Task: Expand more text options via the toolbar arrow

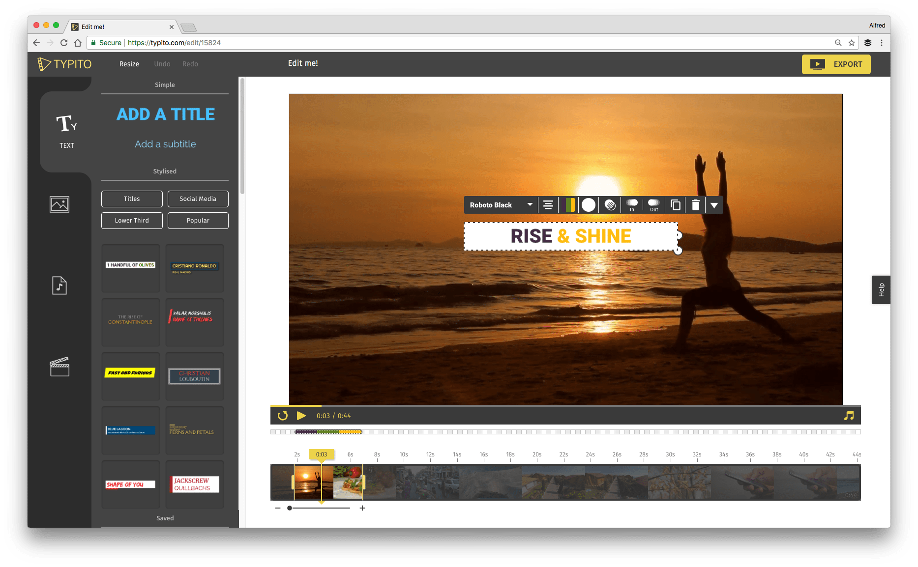Action: [714, 205]
